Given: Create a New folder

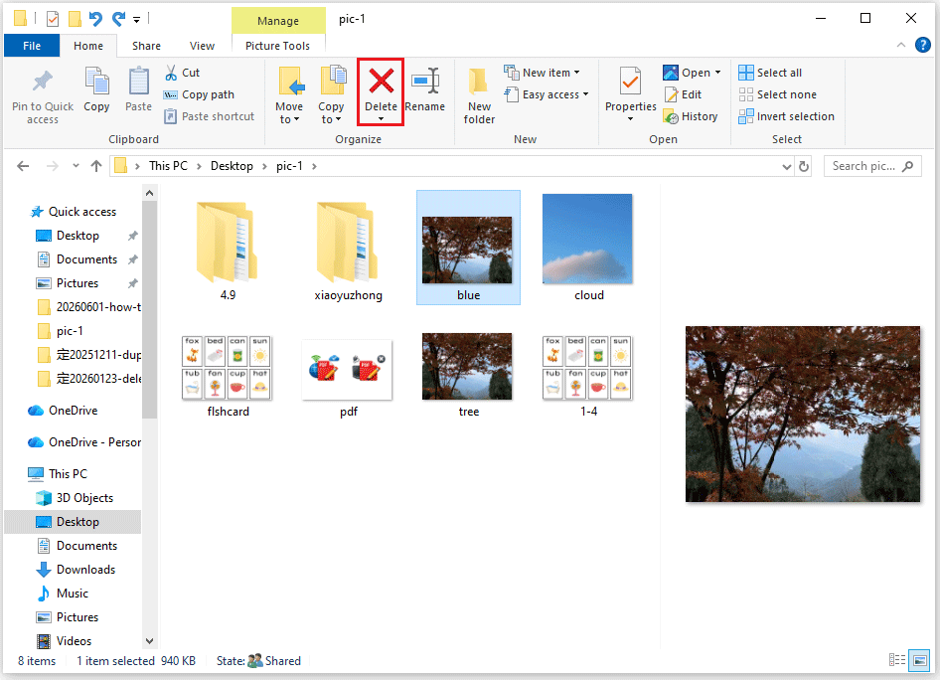Looking at the screenshot, I should point(479,95).
